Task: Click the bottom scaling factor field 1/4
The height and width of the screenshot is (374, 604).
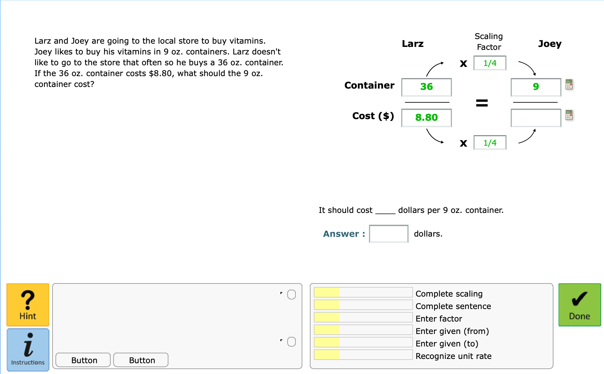Action: 490,142
